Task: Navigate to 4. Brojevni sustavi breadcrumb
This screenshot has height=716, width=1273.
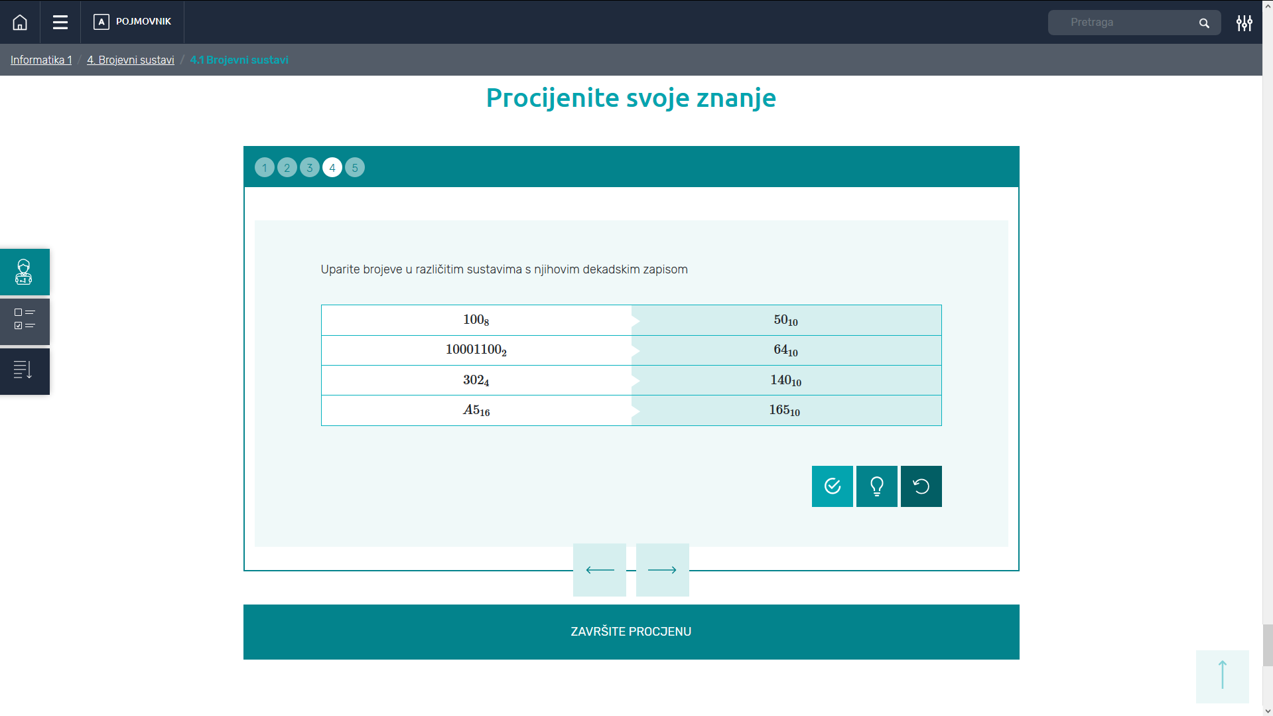Action: coord(130,60)
